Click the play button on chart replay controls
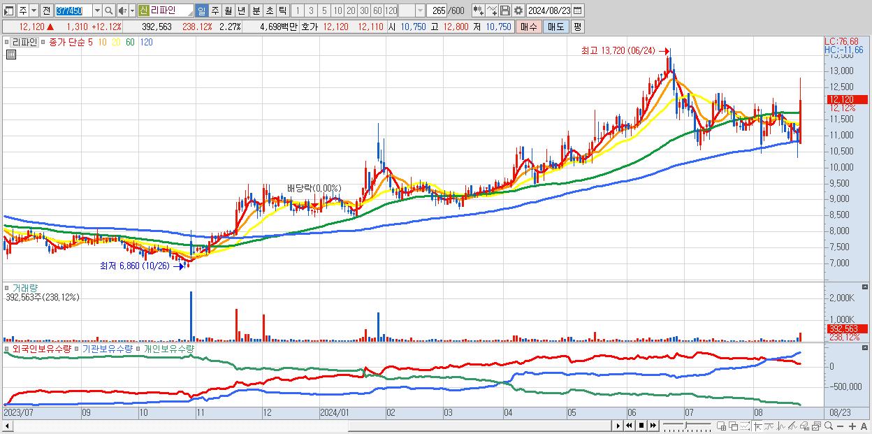Viewport: 872px width, 434px height. [618, 426]
